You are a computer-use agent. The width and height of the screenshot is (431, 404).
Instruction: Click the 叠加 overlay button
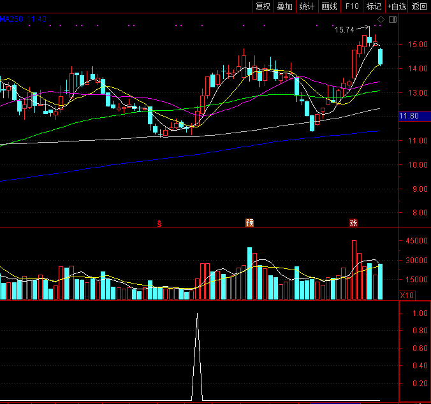click(x=285, y=6)
